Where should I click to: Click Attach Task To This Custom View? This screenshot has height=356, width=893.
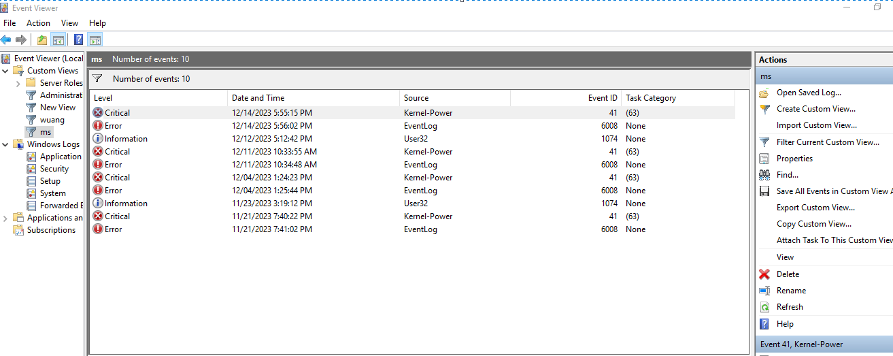(835, 240)
